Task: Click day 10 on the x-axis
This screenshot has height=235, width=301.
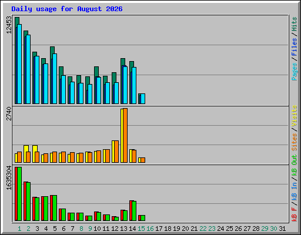Action: [97, 229]
